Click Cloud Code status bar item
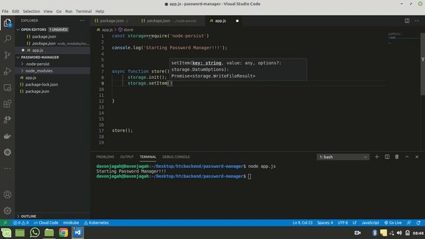 click(46, 223)
